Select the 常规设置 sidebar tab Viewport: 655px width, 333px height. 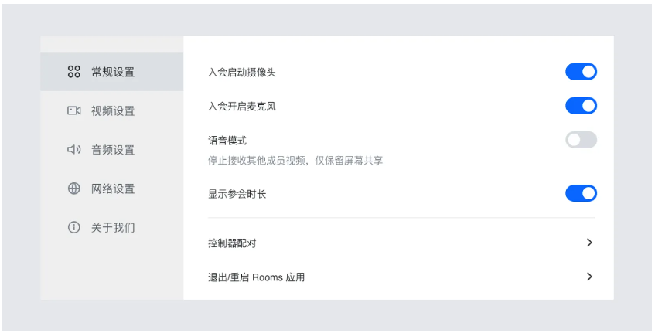pos(113,72)
